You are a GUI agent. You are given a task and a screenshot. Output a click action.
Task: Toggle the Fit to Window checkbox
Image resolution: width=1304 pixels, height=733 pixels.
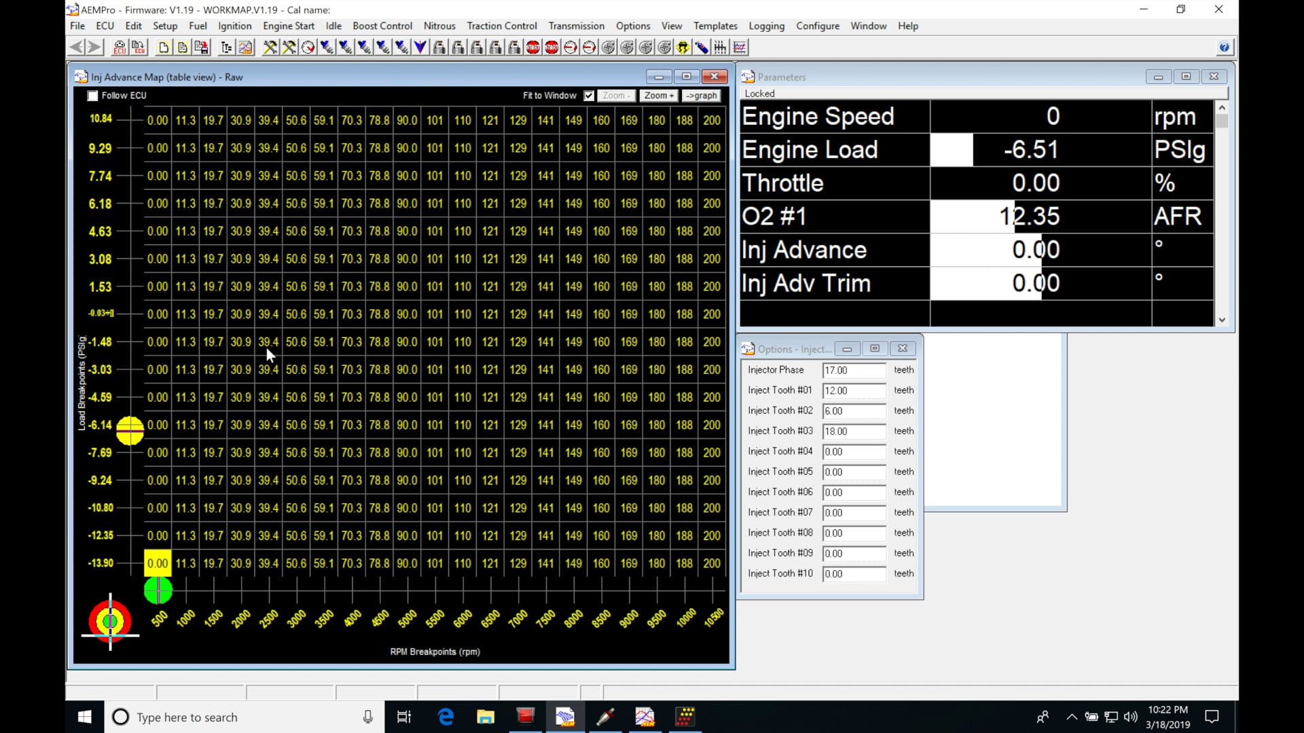click(x=589, y=96)
